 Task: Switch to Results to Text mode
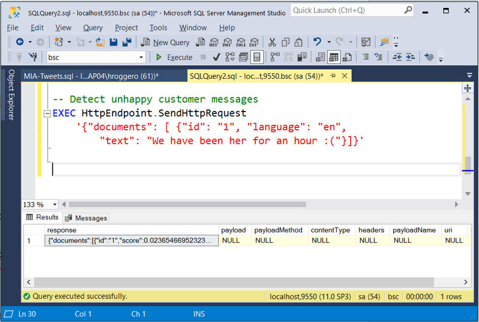point(320,57)
